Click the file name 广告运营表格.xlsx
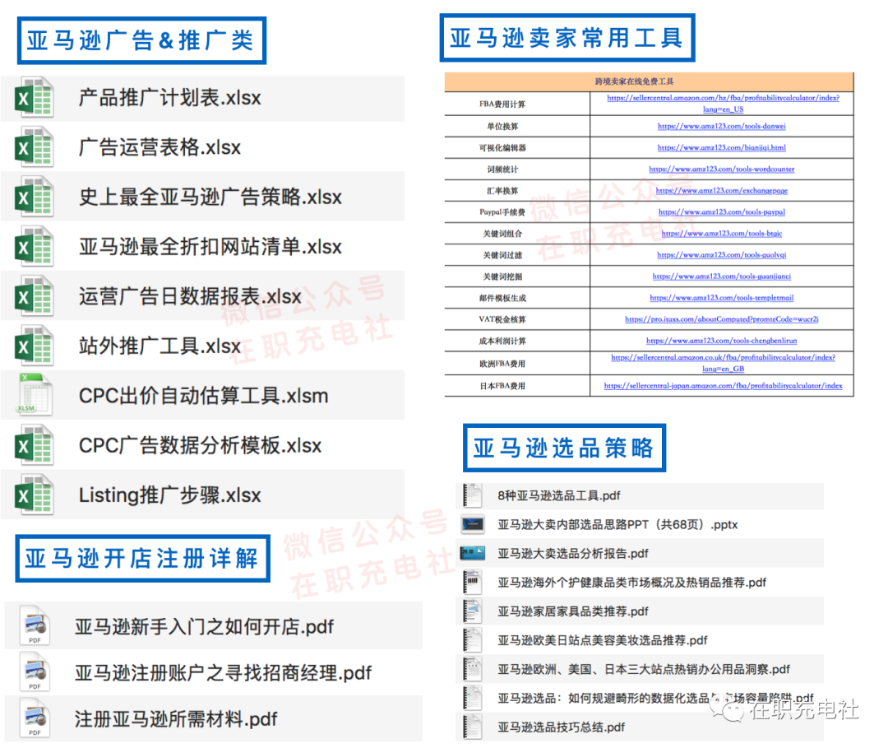This screenshot has width=888, height=748. (160, 148)
